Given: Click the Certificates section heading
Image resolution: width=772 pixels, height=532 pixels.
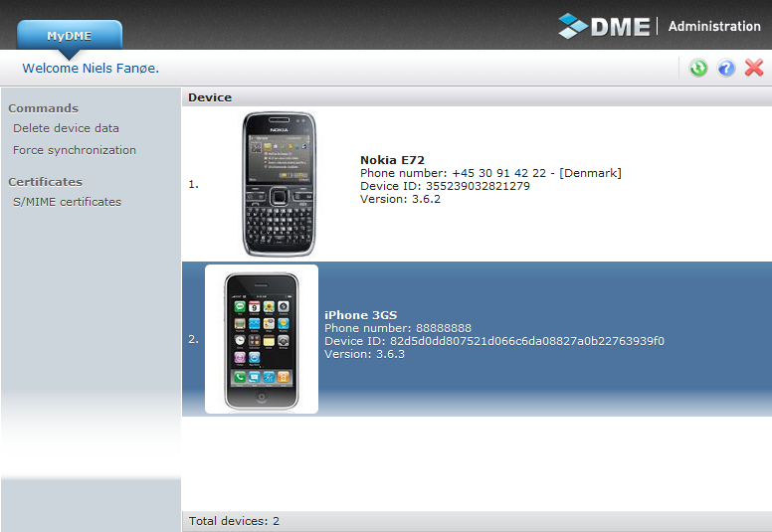Looking at the screenshot, I should tap(45, 182).
